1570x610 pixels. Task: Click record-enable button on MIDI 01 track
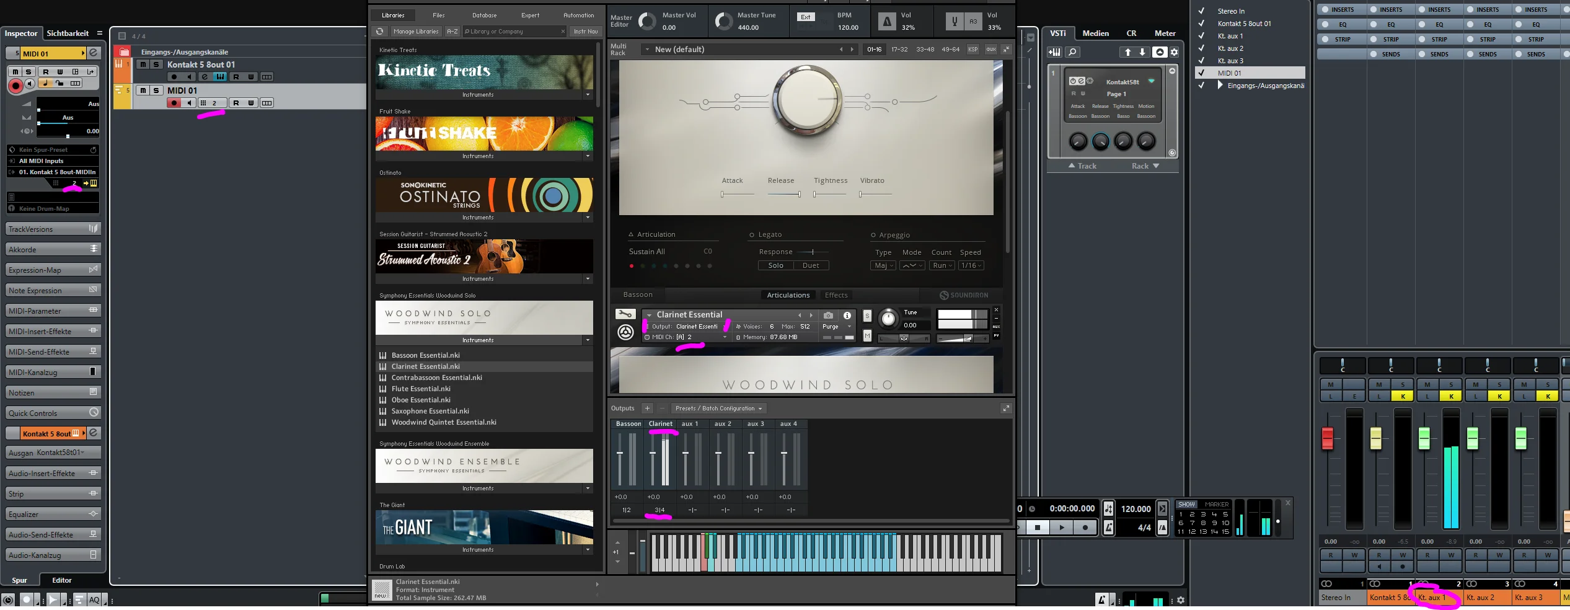(174, 103)
